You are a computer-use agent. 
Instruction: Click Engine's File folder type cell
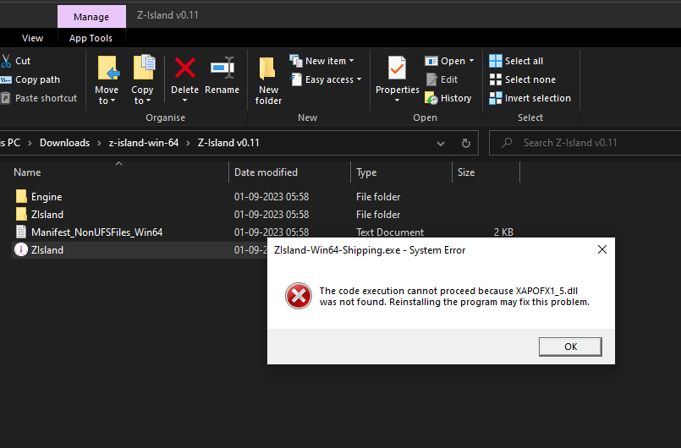click(378, 197)
